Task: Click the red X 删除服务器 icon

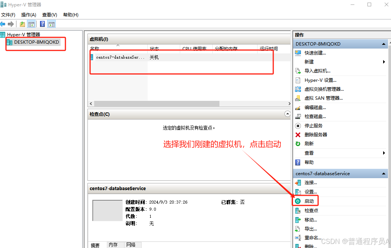Action: coord(298,135)
